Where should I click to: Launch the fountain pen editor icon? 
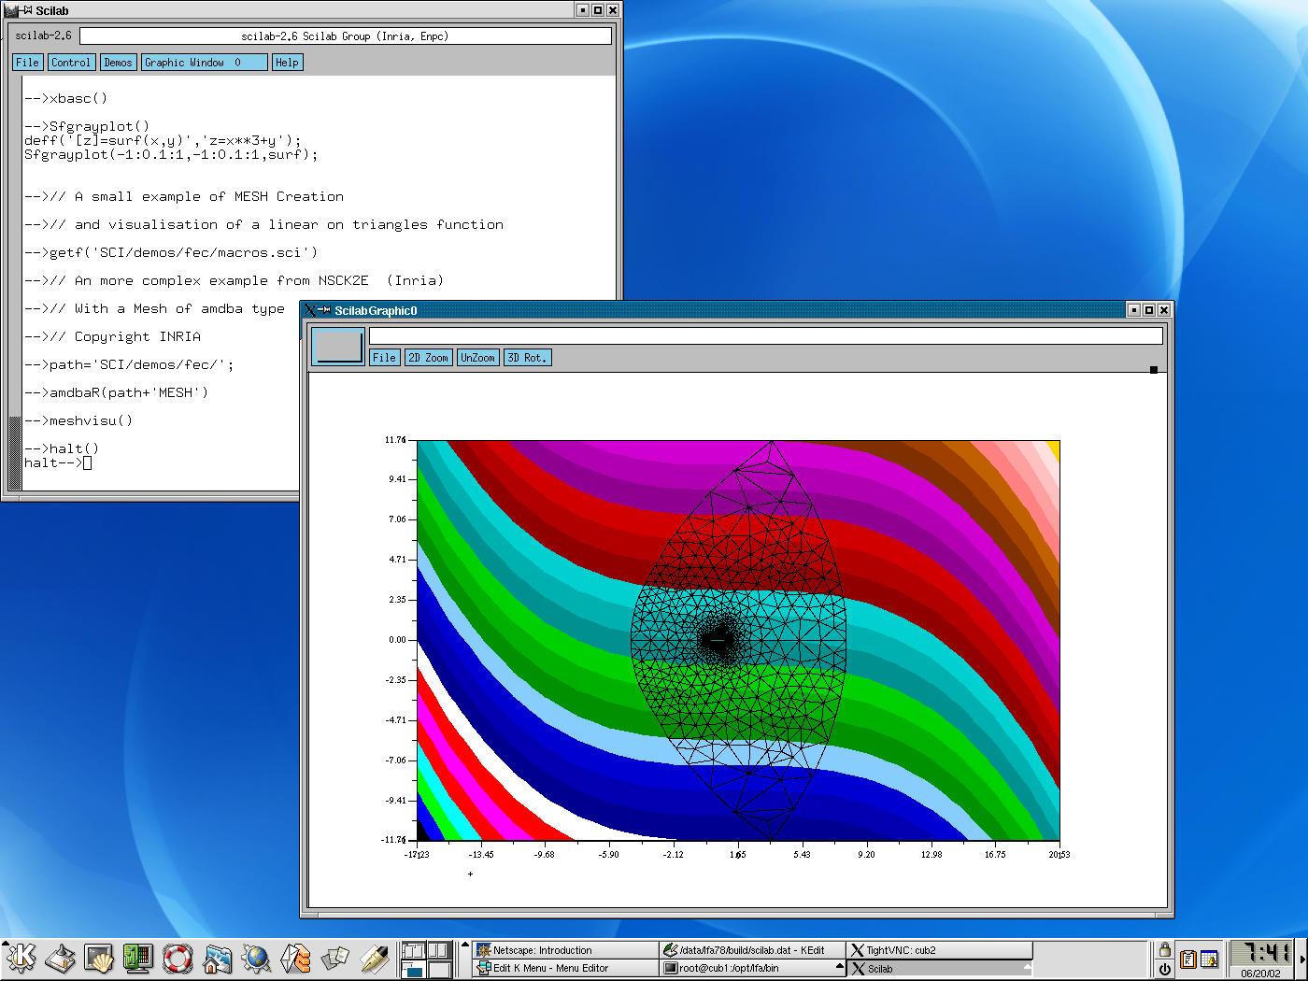(374, 960)
